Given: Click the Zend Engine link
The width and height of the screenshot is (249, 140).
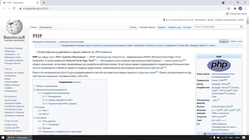Looking at the screenshot, I should (x=68, y=73).
